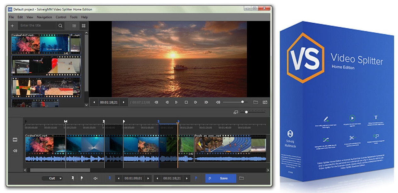
Task: Open the File menu
Action: 11,17
